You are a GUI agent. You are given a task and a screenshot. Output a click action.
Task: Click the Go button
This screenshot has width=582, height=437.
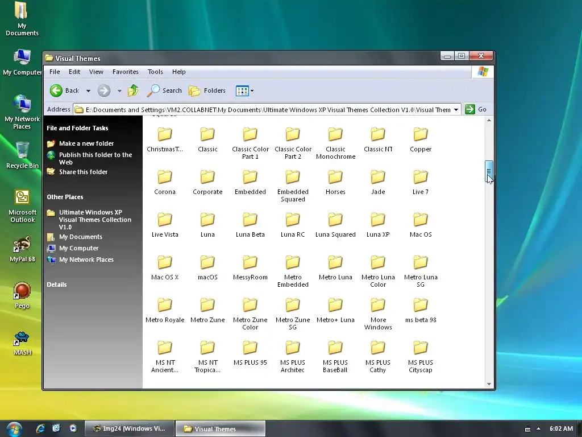click(476, 109)
